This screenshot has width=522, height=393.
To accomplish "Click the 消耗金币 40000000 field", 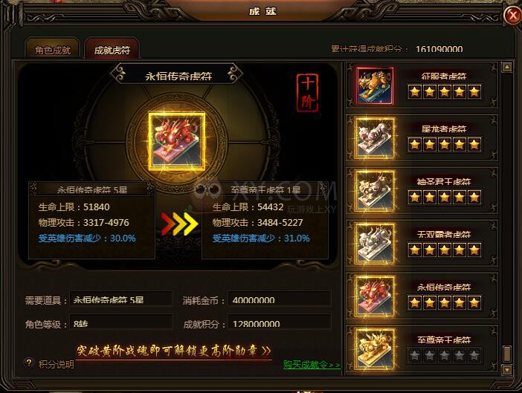I will [x=280, y=300].
